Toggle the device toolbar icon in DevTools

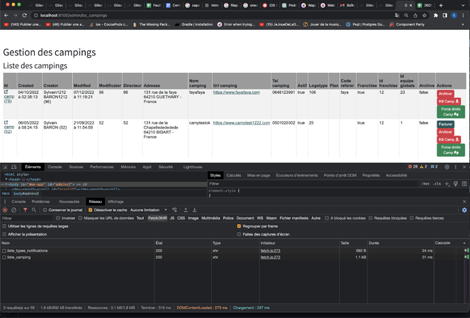(x=14, y=167)
